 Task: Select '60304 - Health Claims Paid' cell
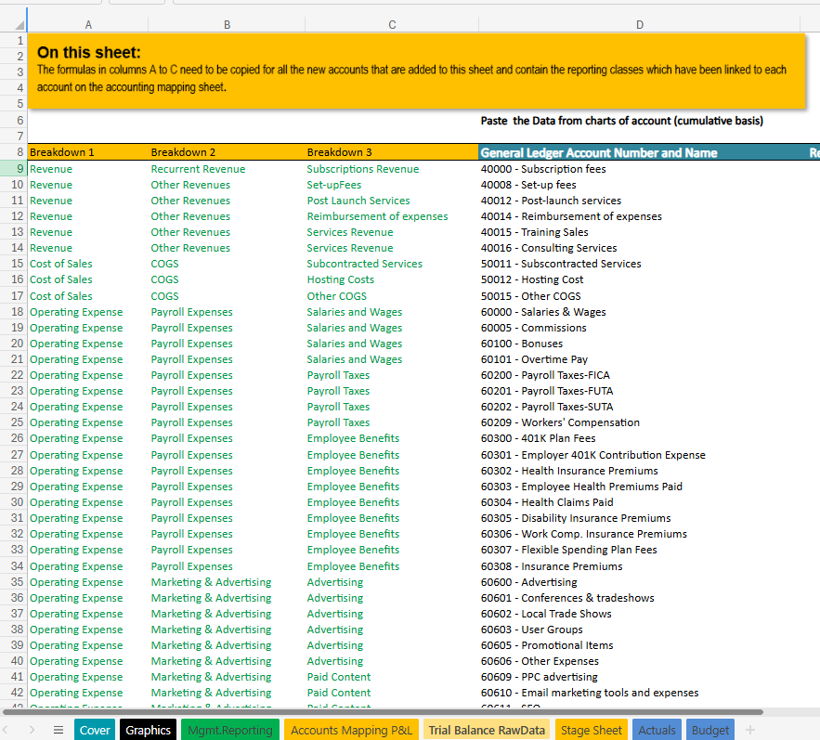tap(640, 502)
